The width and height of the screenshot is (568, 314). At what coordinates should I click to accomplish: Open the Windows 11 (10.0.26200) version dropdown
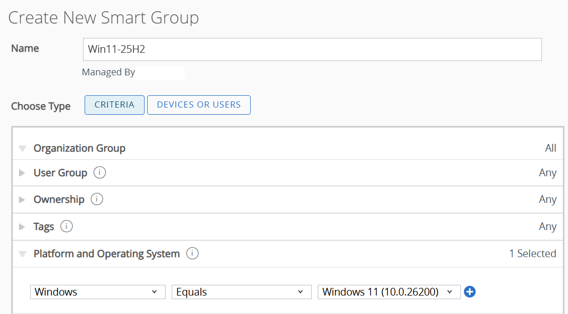click(389, 292)
